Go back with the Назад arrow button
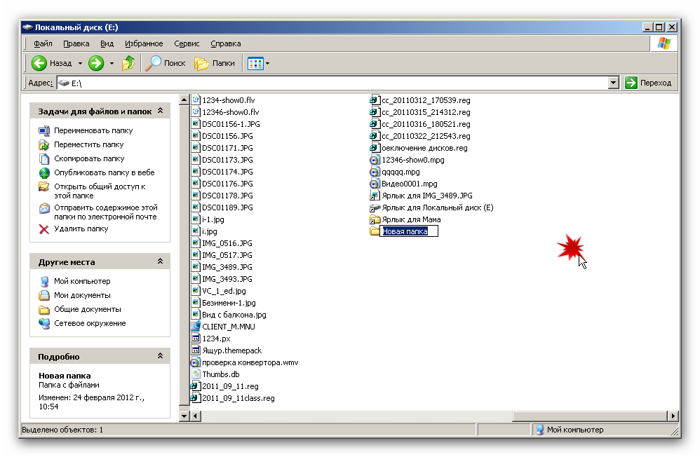700x457 pixels. tap(51, 63)
